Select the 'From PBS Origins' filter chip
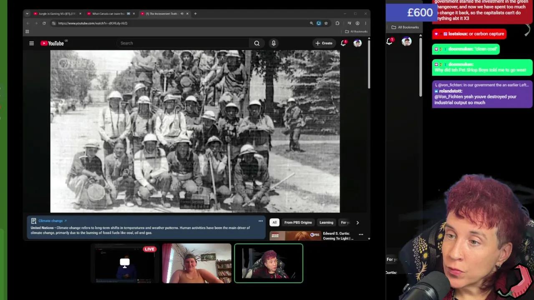The image size is (534, 300). [298, 222]
